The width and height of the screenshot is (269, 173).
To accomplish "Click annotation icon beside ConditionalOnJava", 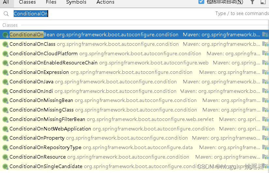I will click(5, 82).
